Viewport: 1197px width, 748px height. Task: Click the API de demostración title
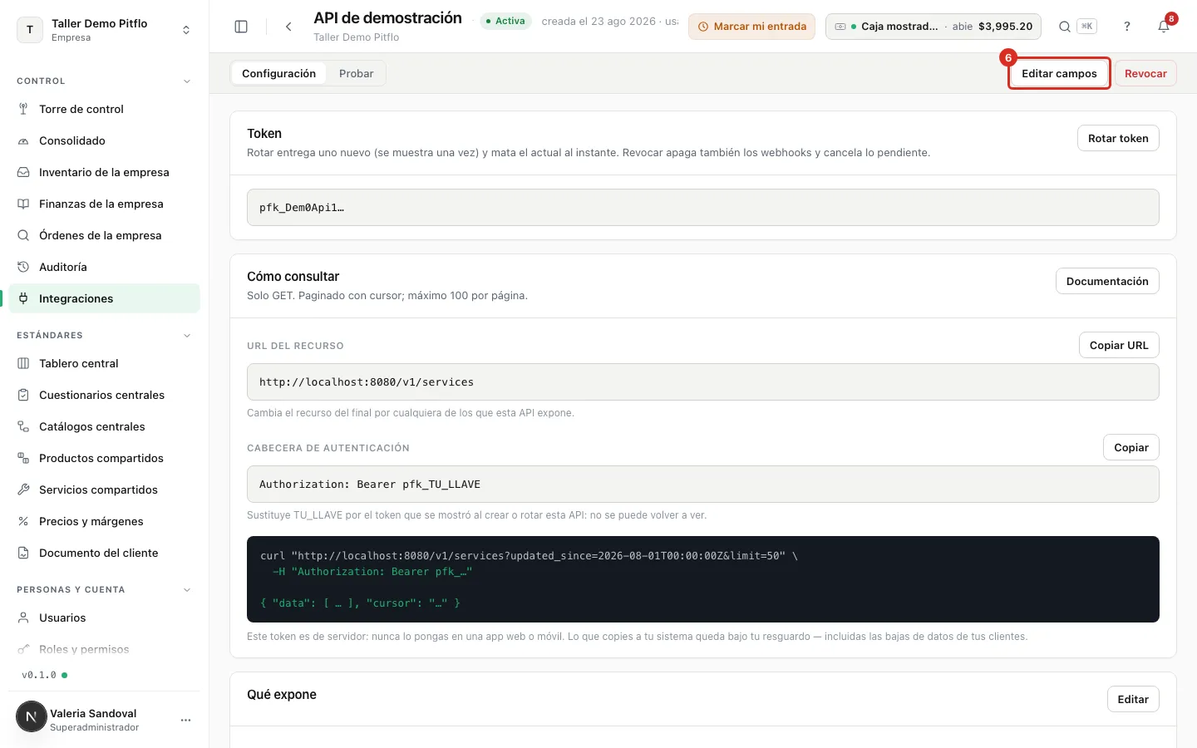[x=387, y=18]
